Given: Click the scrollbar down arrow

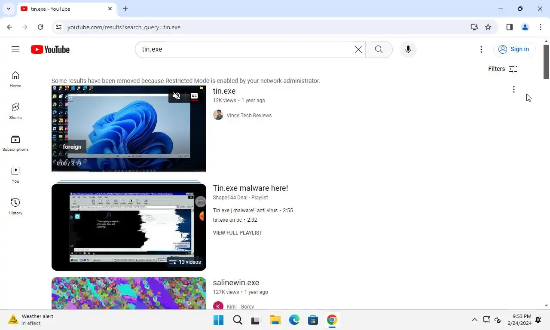Looking at the screenshot, I should click(546, 306).
